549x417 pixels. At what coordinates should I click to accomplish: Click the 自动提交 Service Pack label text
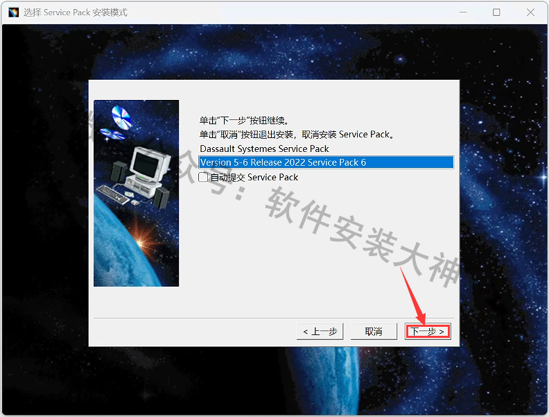pos(254,177)
